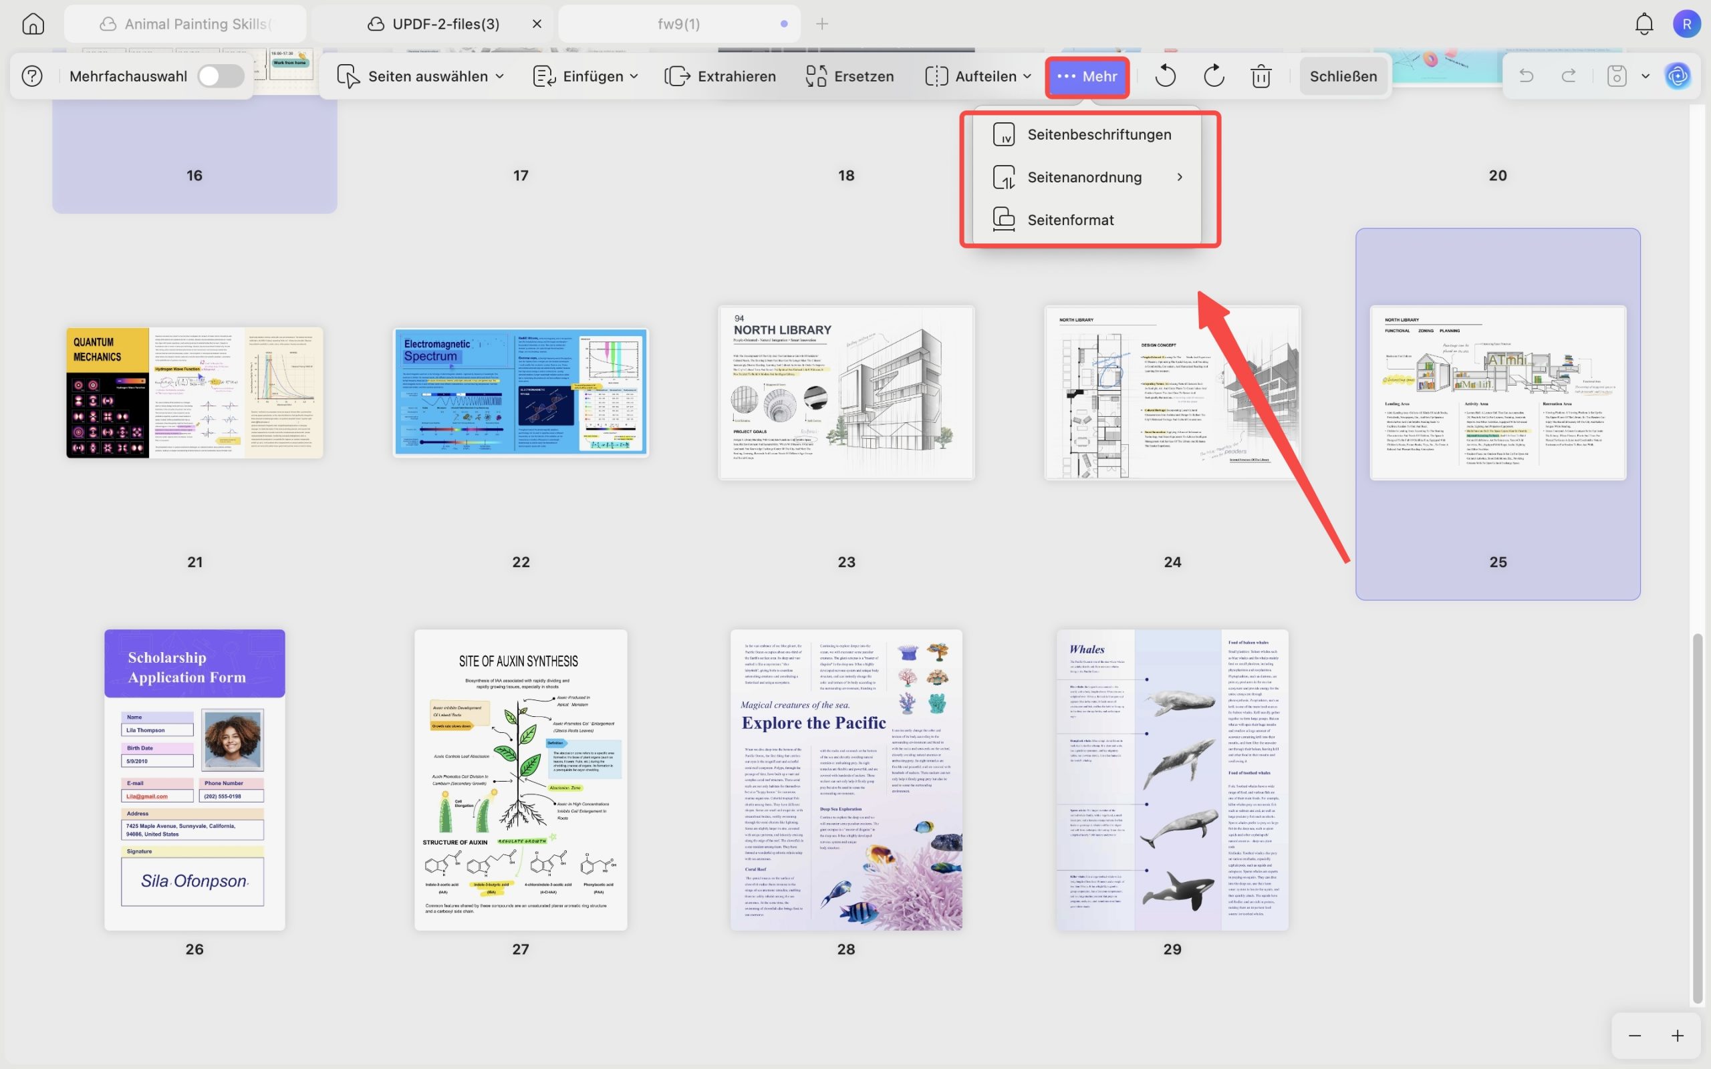
Task: Switch to the fw9(1) tab
Action: tap(679, 24)
